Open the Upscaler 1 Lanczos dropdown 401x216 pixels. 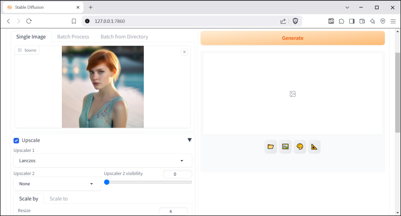[103, 161]
